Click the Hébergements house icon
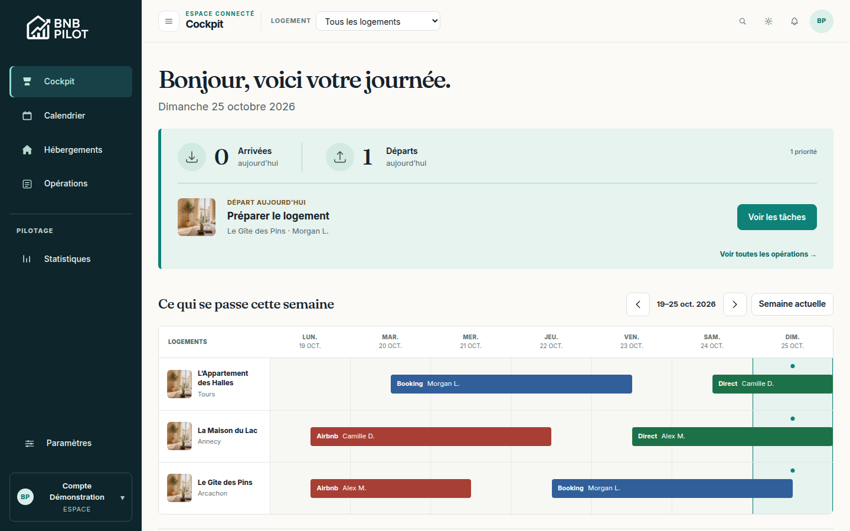Viewport: 850px width, 531px height. click(x=27, y=150)
